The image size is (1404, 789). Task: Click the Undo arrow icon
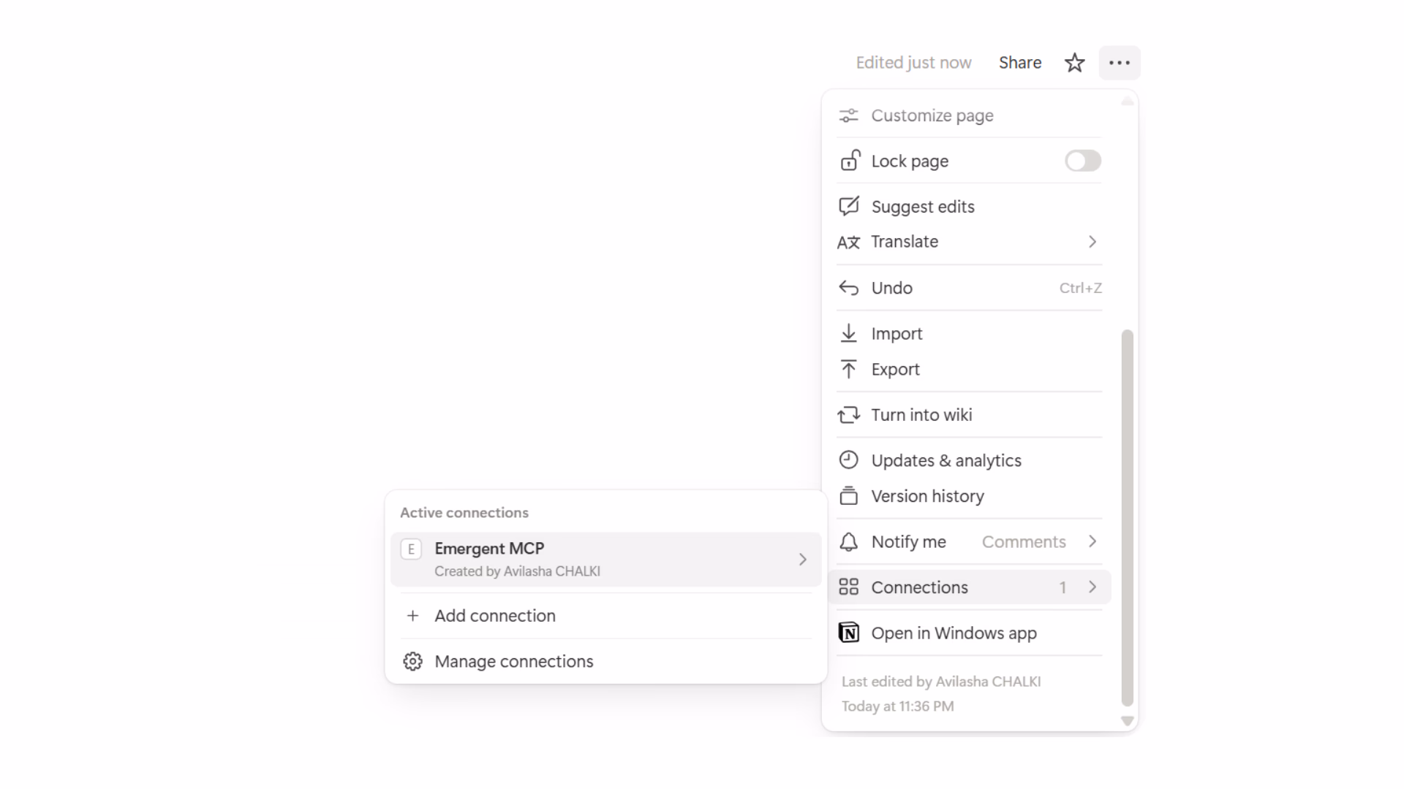tap(848, 288)
